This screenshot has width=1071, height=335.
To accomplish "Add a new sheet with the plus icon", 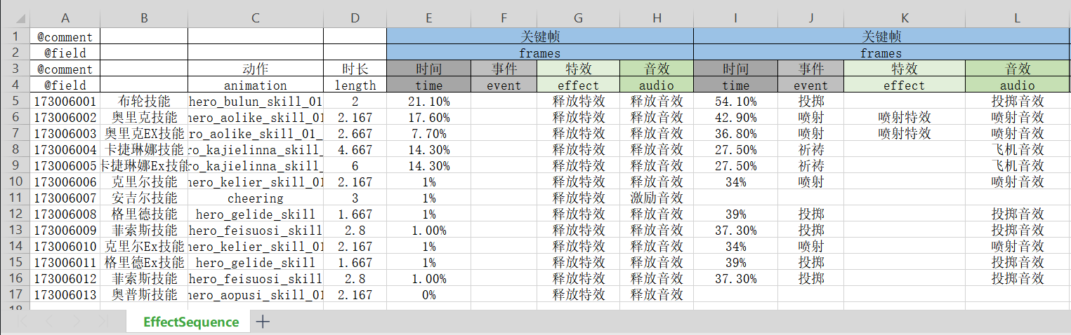I will pos(263,322).
